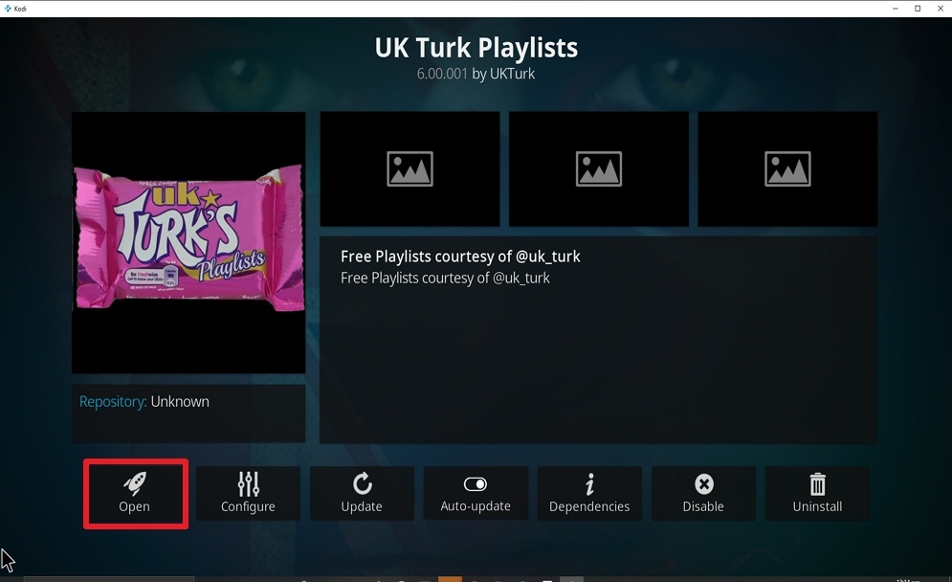Click the 'UK Turk Playlists' title
Screen dimensions: 952x582
click(476, 48)
